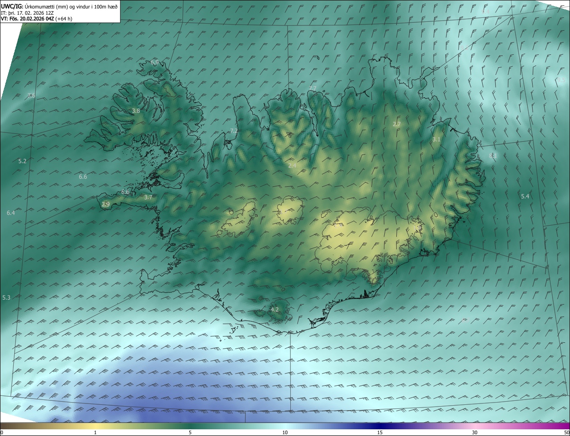
Task: Click the 6.6 value beside the 3.7 label
Action: pos(125,192)
